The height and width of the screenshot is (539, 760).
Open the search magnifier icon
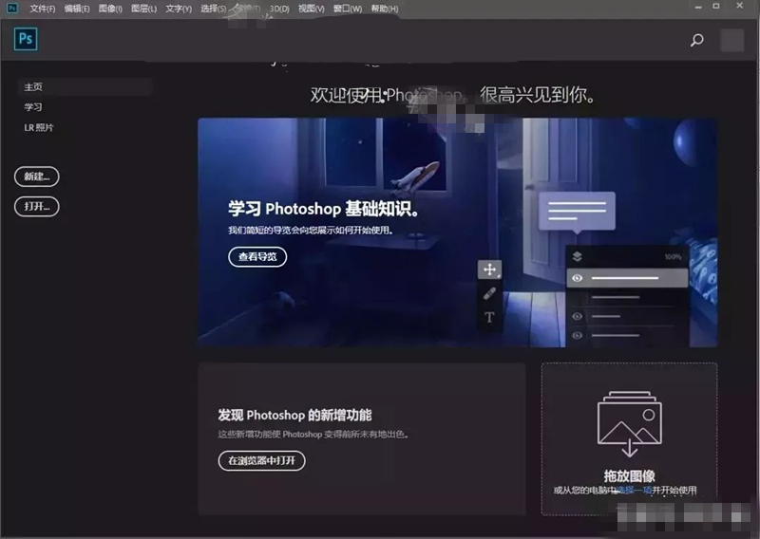[697, 40]
